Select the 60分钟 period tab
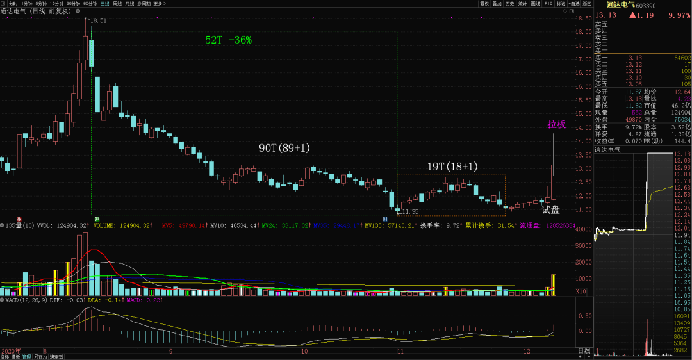The image size is (692, 360). click(90, 4)
